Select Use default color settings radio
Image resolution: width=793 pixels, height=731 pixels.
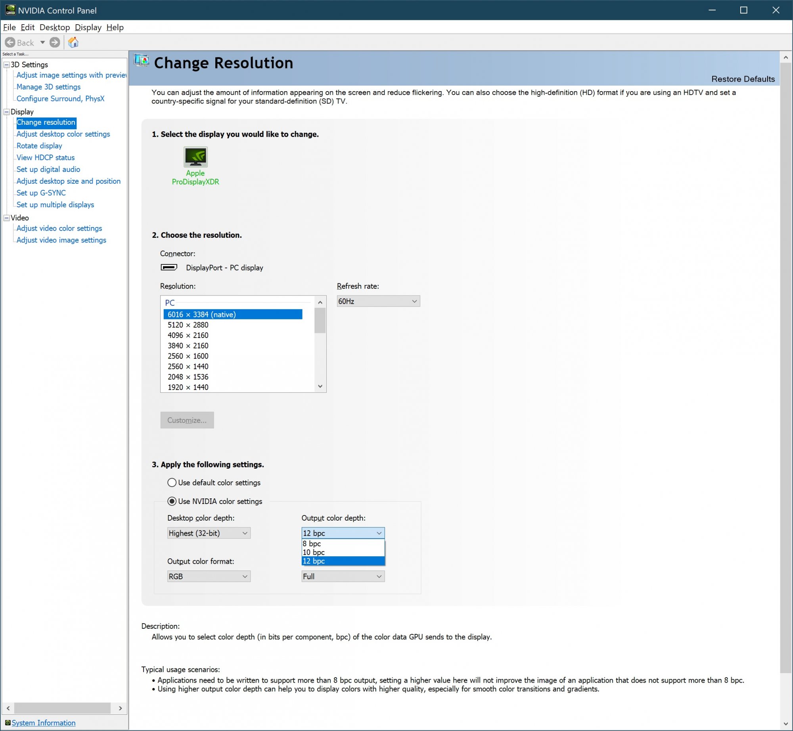click(172, 483)
